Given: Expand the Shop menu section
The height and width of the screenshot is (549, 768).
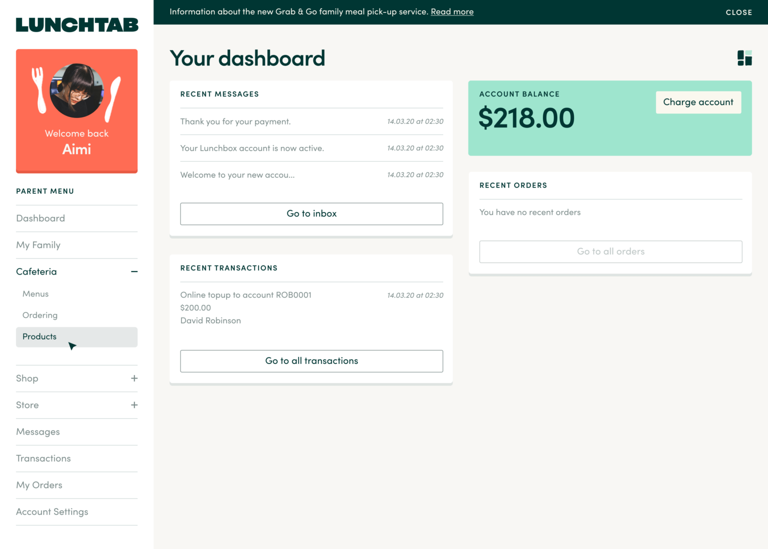Looking at the screenshot, I should click(134, 378).
